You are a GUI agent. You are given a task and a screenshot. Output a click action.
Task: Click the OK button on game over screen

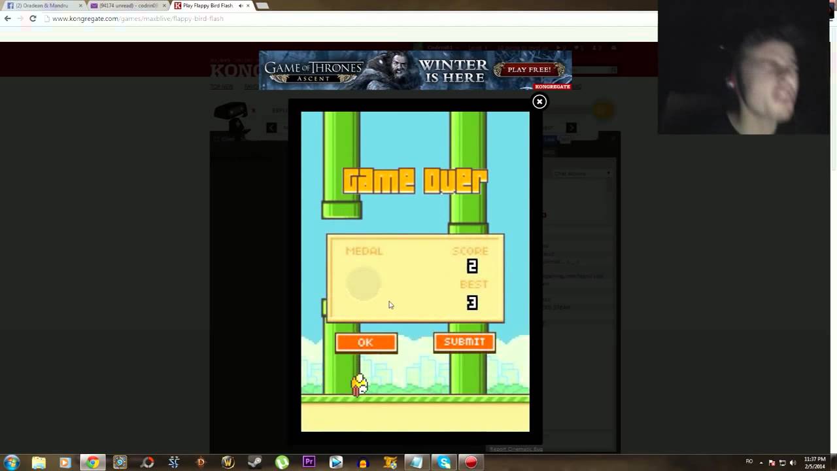(366, 342)
